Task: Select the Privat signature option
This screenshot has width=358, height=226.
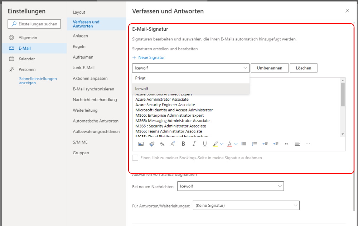Action: (191, 78)
